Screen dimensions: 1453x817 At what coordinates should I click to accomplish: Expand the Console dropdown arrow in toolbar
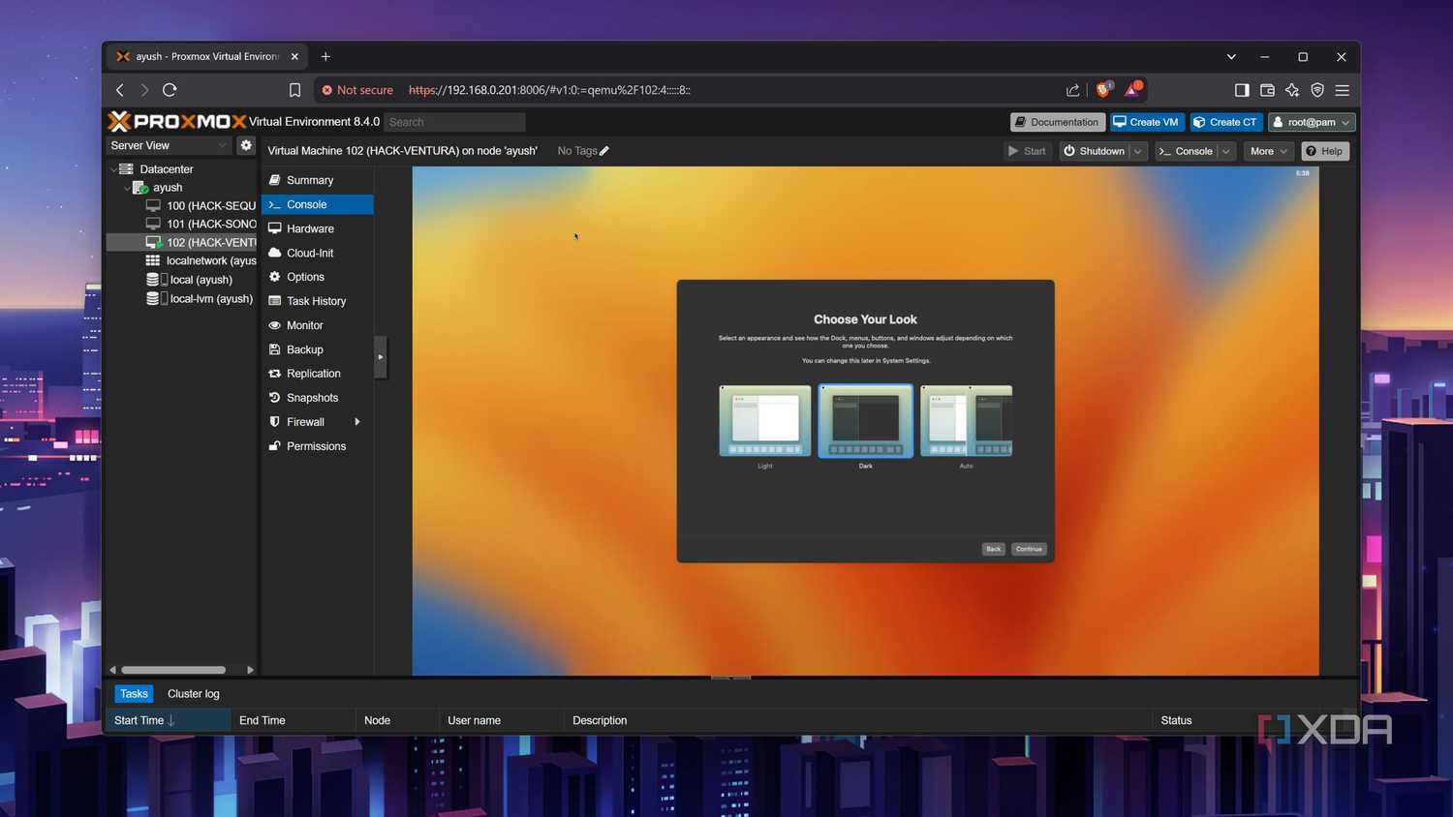click(1226, 151)
